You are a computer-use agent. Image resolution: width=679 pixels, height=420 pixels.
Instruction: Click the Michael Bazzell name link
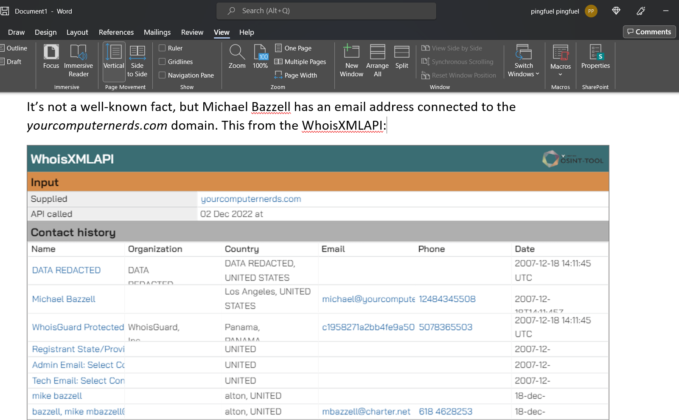click(64, 299)
